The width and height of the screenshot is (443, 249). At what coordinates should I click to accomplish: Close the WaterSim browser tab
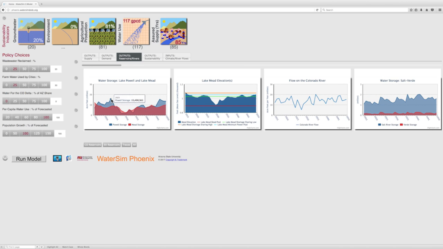click(x=35, y=4)
